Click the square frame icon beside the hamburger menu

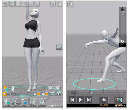(53, 4)
